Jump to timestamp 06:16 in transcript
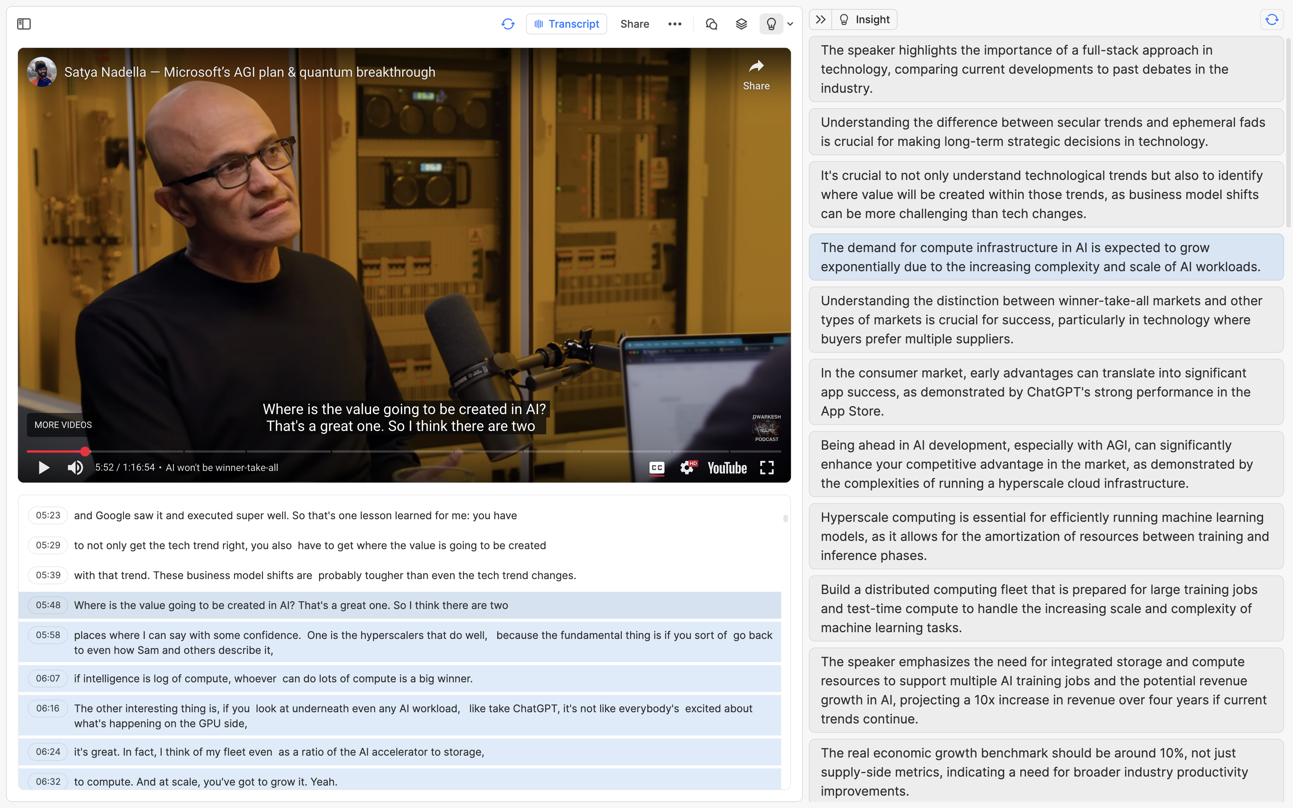 [48, 708]
